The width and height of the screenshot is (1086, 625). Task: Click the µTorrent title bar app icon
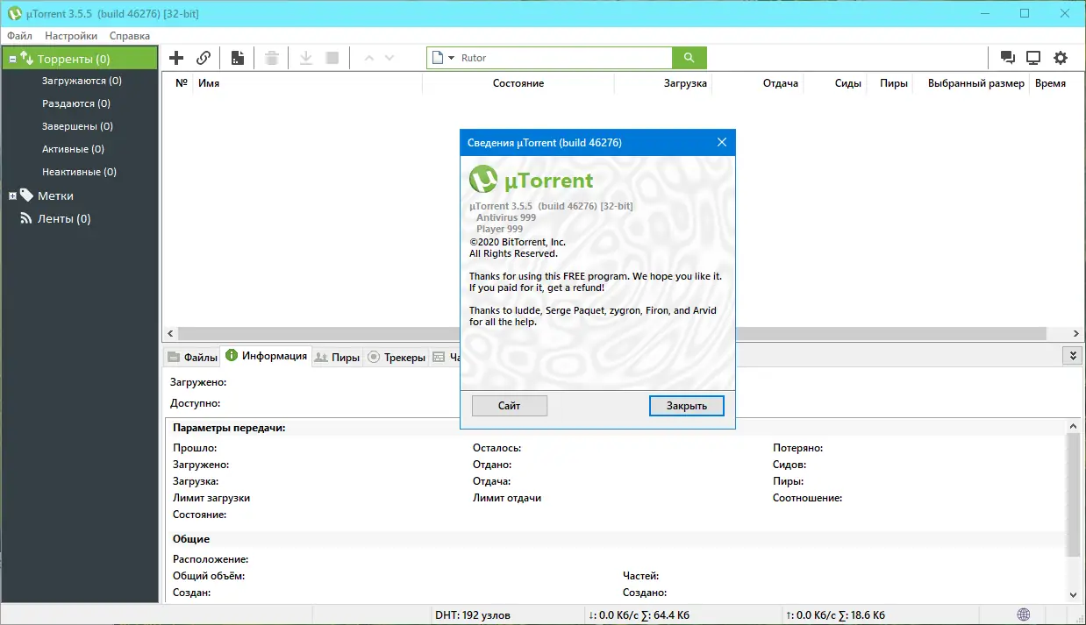pyautogui.click(x=14, y=13)
